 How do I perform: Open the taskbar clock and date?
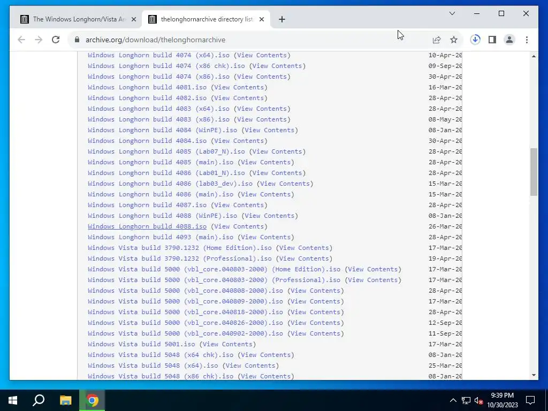coord(502,400)
